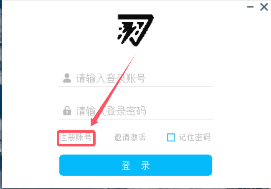Click the 记住密码 label text

195,137
